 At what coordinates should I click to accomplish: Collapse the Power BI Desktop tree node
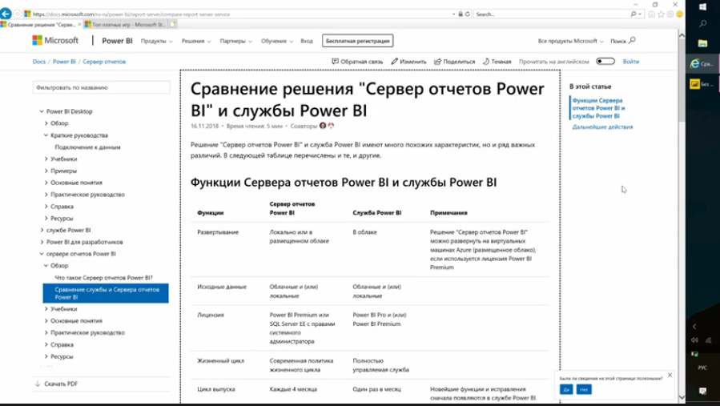(42, 111)
